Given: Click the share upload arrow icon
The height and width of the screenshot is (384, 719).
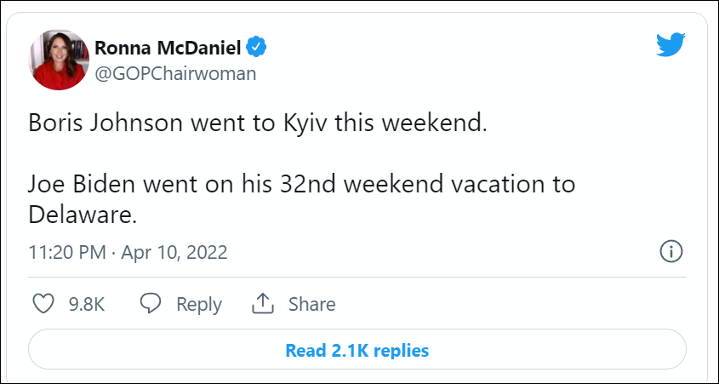Looking at the screenshot, I should point(262,304).
